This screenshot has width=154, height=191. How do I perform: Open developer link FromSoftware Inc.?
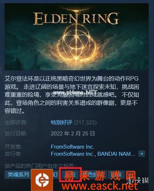point(73,147)
